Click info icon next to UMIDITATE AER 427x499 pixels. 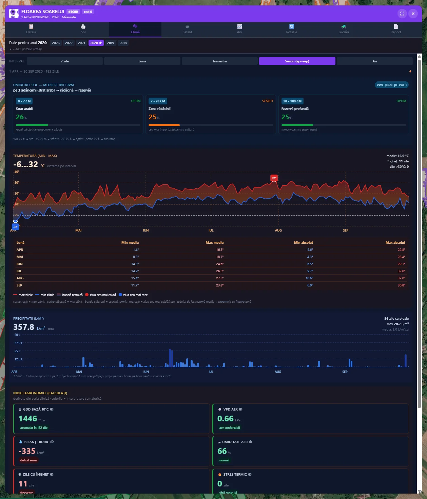(251, 442)
